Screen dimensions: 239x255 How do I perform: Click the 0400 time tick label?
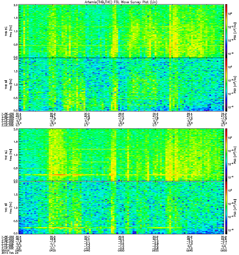click(x=18, y=251)
